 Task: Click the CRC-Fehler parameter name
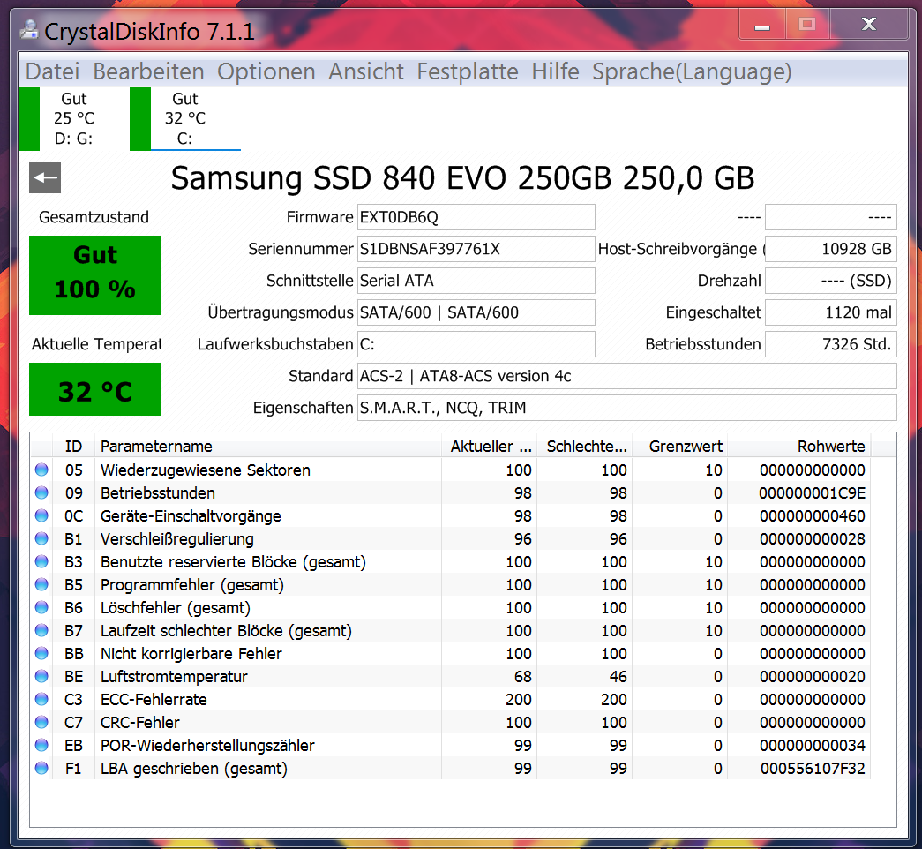pos(140,723)
